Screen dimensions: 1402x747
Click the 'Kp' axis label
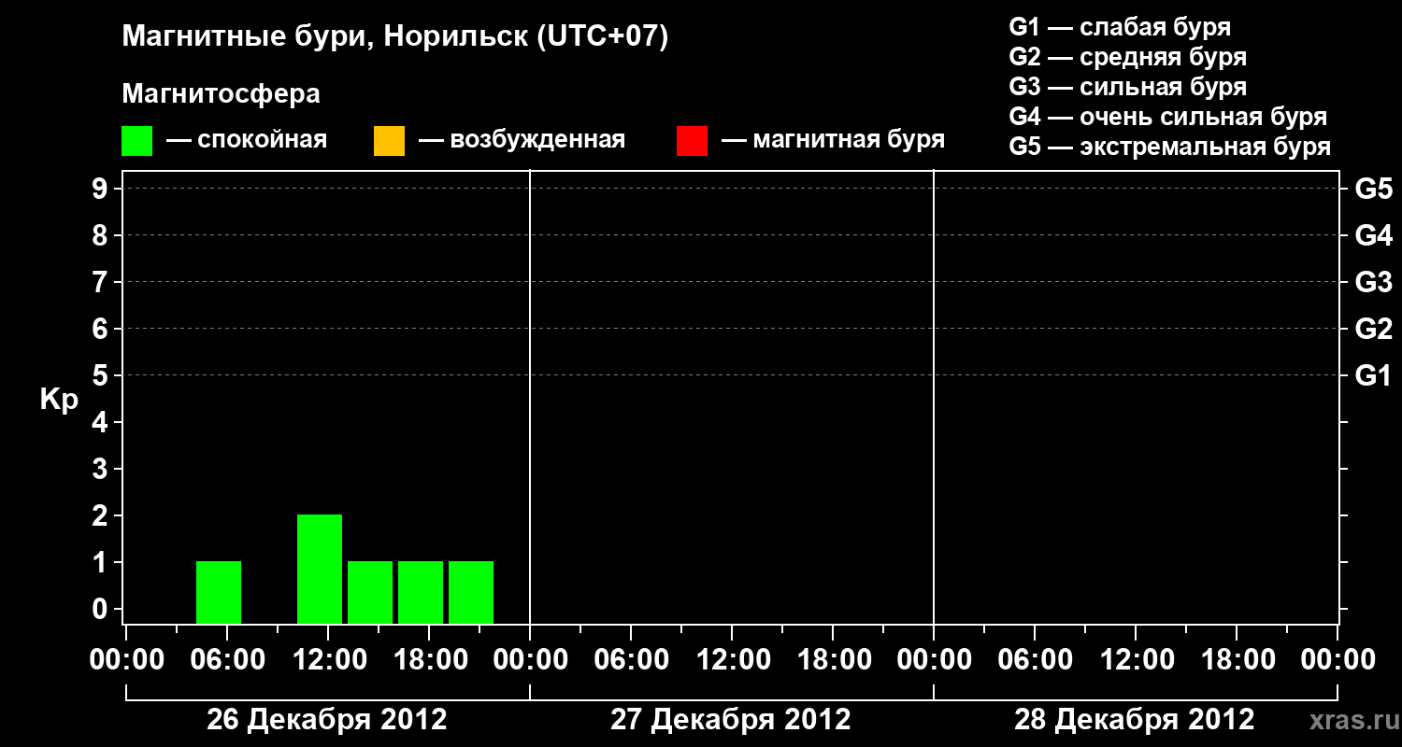(59, 400)
